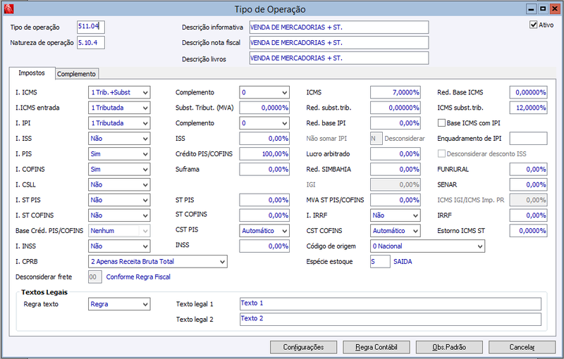Enable Base ICMS com IPI checkbox
Image resolution: width=564 pixels, height=359 pixels.
click(x=441, y=122)
